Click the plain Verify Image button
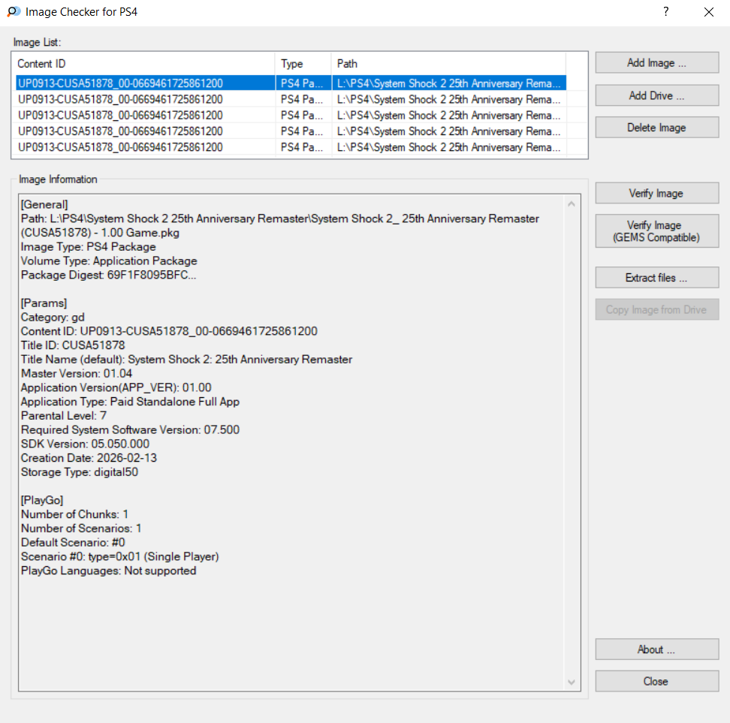The width and height of the screenshot is (730, 723). 656,194
